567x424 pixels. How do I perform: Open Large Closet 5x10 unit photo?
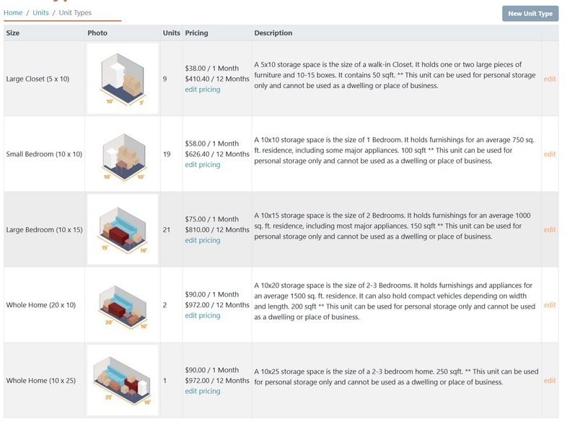(x=123, y=79)
